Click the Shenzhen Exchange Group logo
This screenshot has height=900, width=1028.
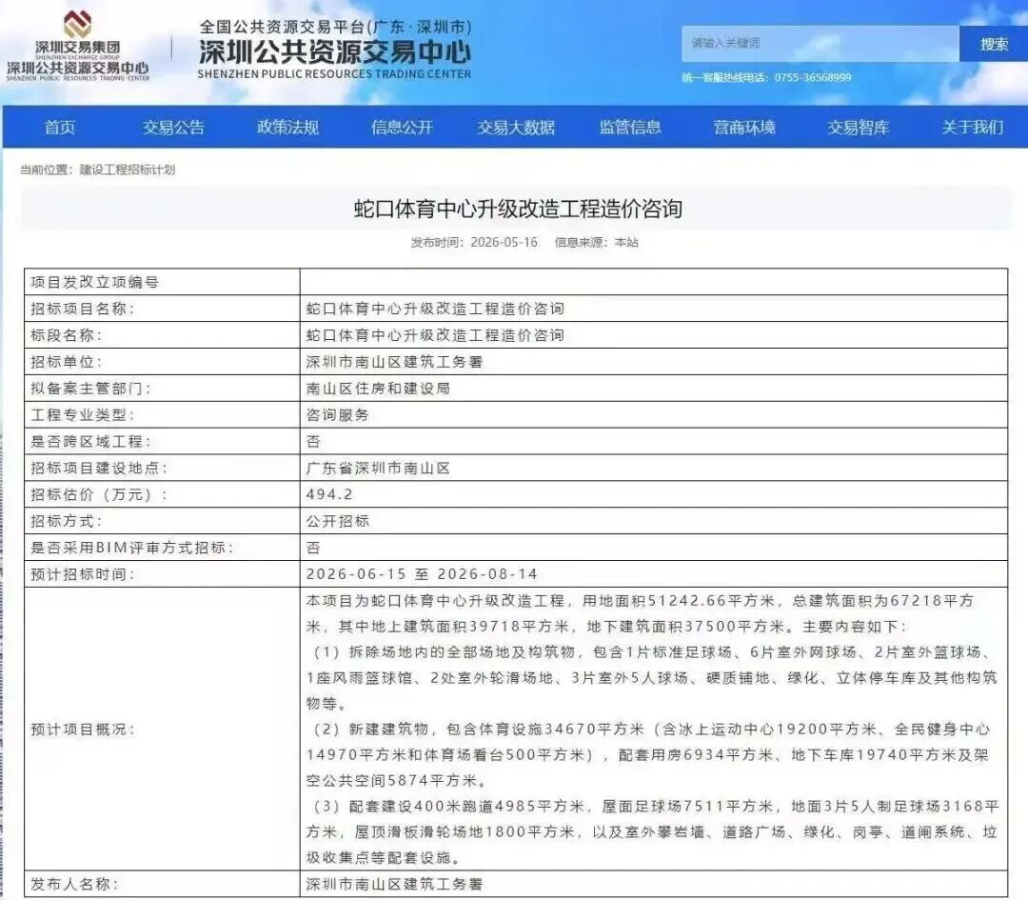[77, 46]
